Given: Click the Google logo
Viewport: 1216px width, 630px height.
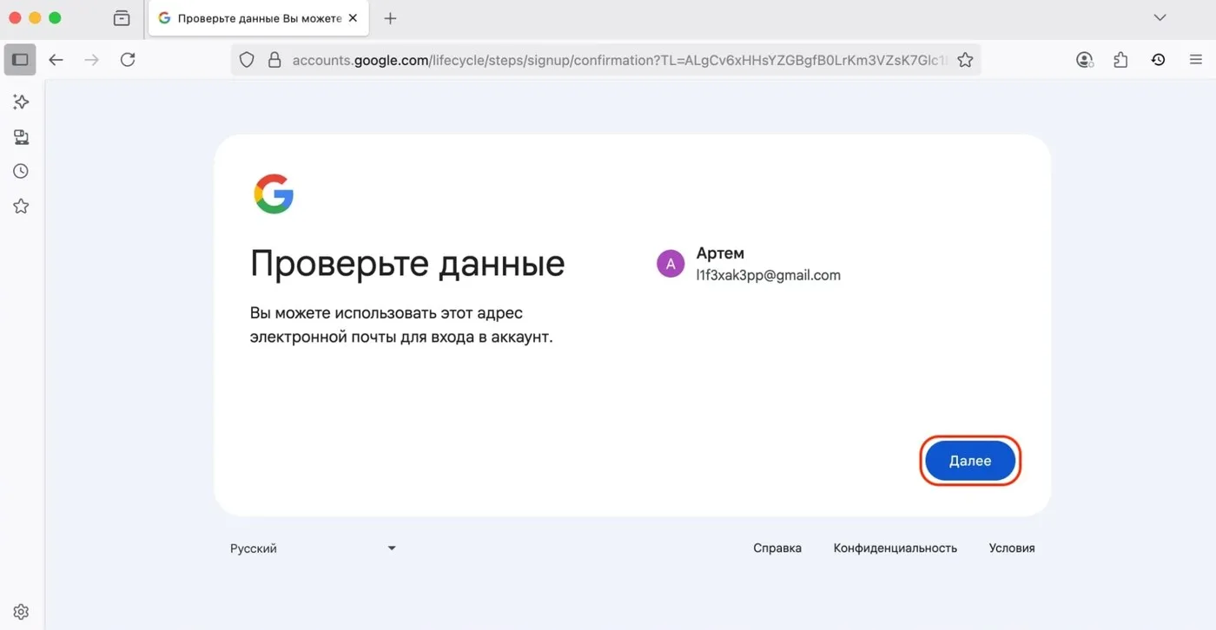Looking at the screenshot, I should 274,194.
